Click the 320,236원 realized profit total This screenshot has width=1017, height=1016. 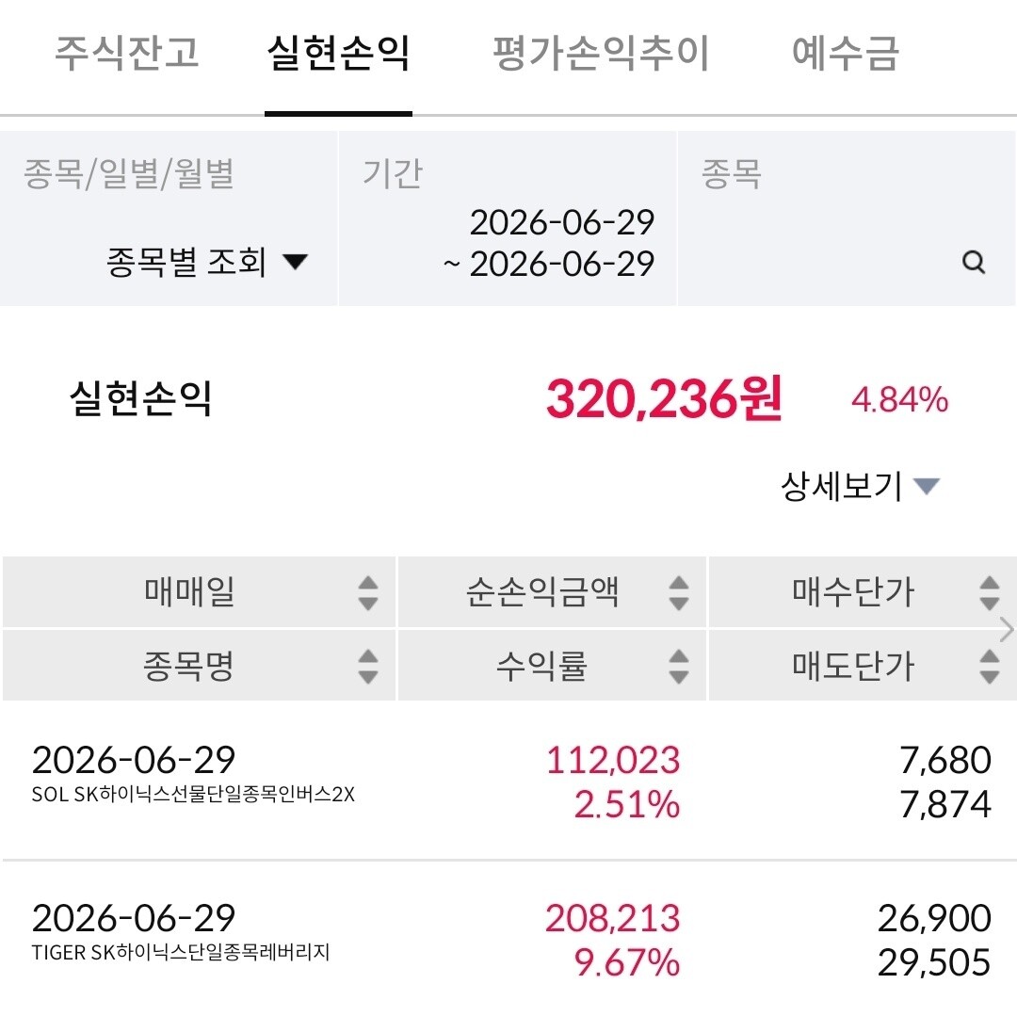coord(664,398)
